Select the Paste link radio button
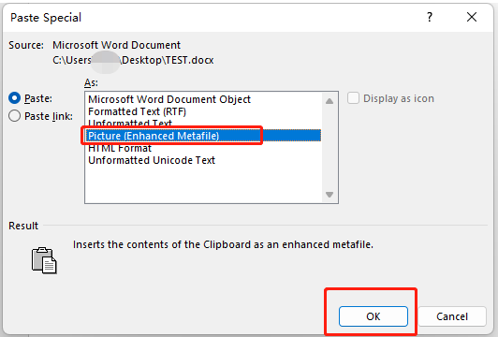 pyautogui.click(x=15, y=116)
